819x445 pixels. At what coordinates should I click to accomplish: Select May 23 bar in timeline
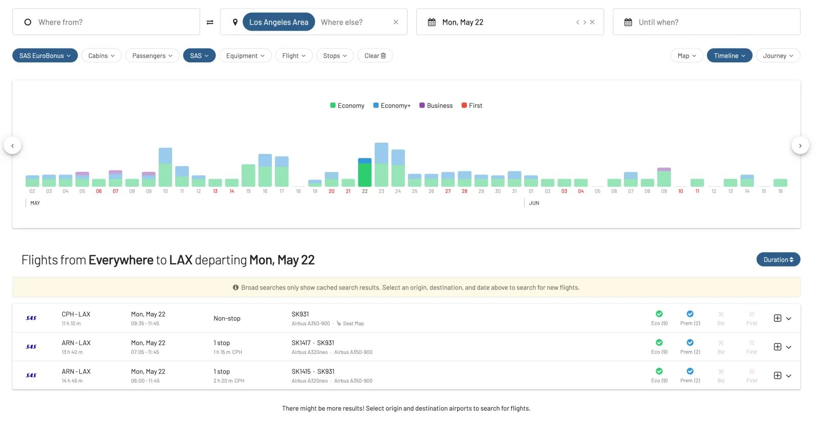[x=381, y=165]
